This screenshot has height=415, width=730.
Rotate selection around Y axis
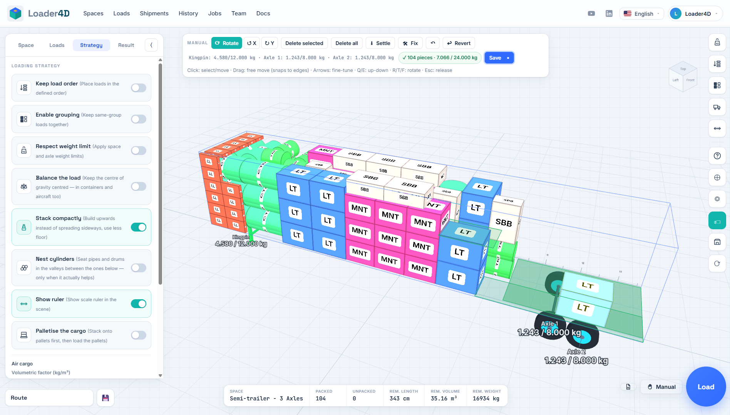click(270, 43)
